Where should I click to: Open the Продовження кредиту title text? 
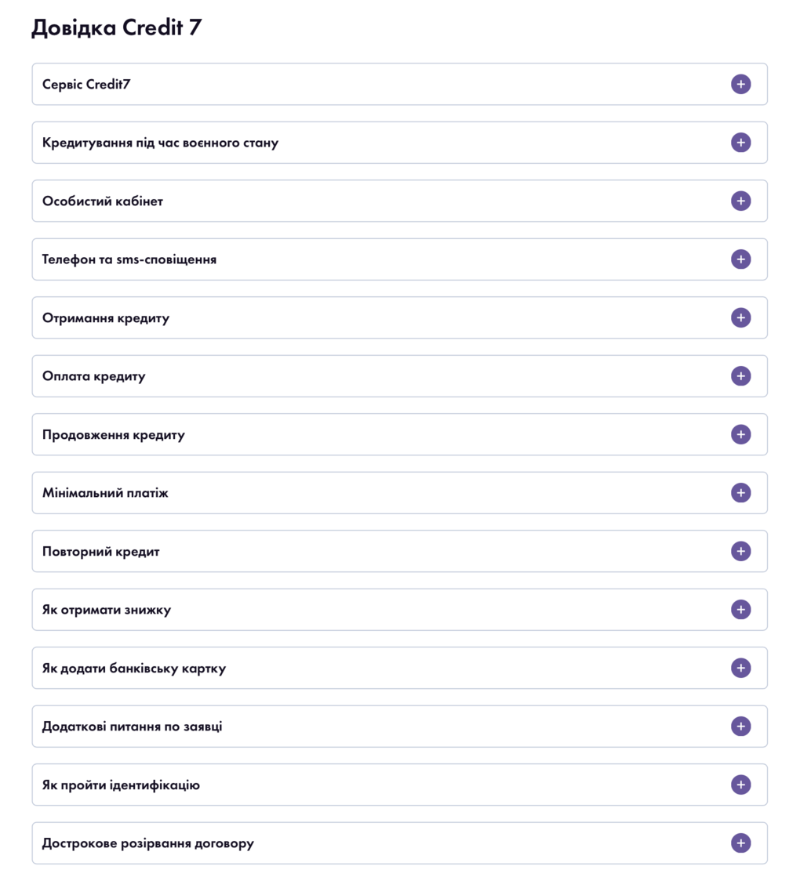pyautogui.click(x=114, y=435)
